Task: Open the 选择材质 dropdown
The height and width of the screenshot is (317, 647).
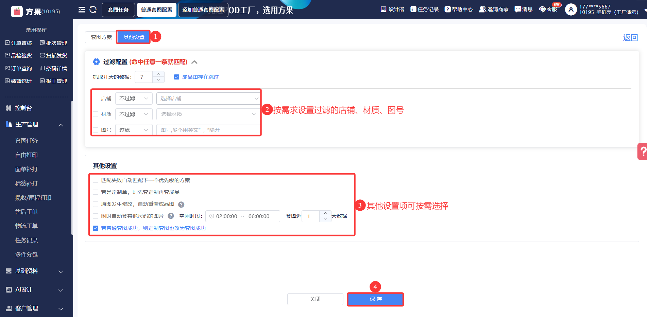Action: tap(209, 114)
